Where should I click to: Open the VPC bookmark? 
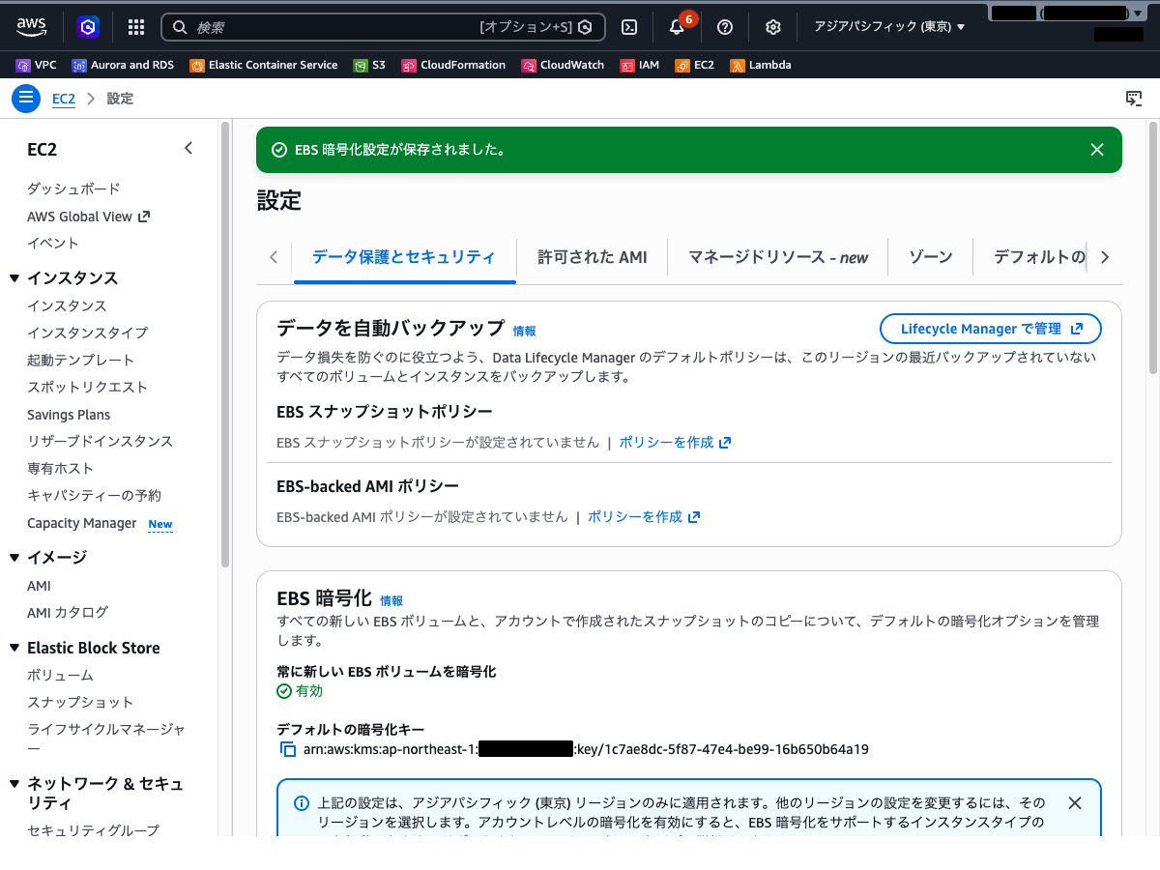[37, 65]
